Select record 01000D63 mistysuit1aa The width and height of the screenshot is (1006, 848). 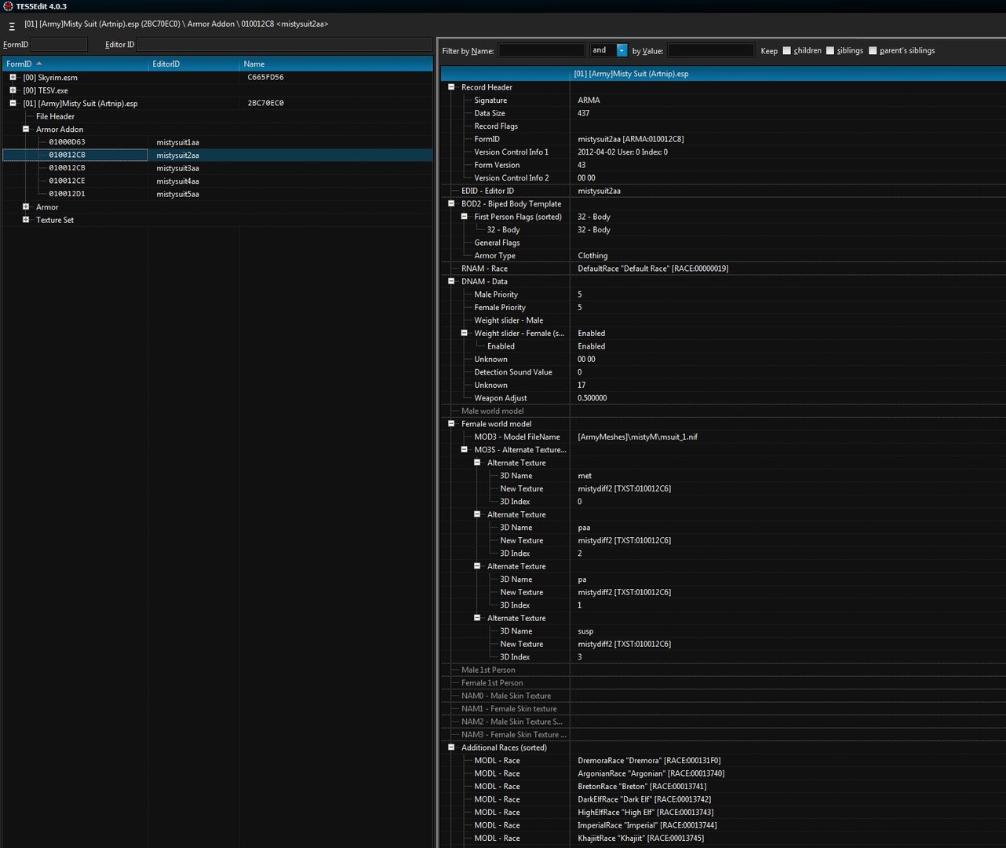tap(217, 142)
